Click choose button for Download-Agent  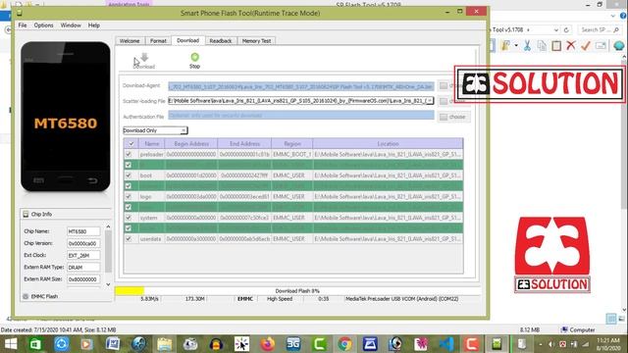pyautogui.click(x=453, y=85)
